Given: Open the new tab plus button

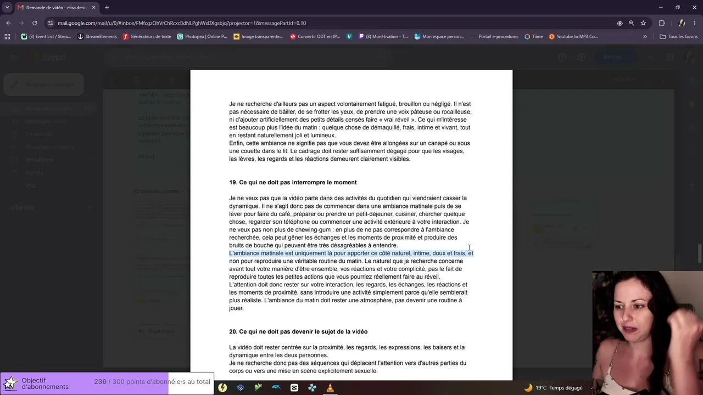Looking at the screenshot, I should (107, 8).
